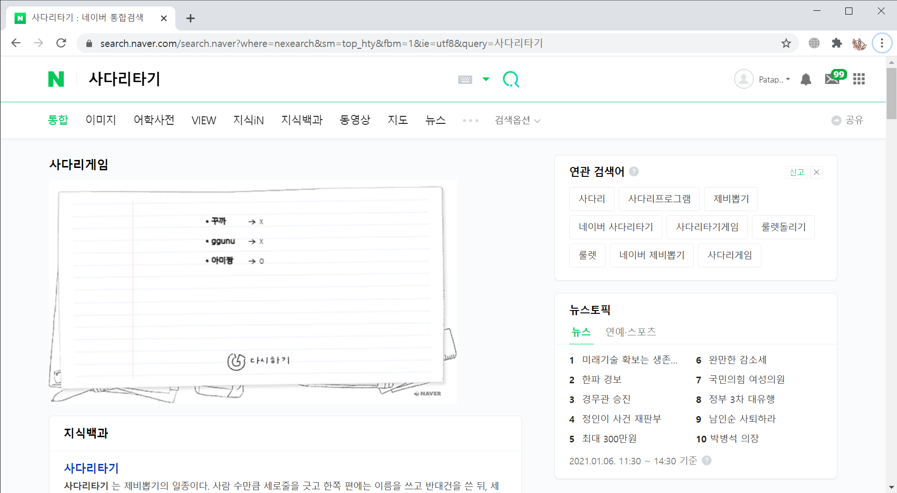897x493 pixels.
Task: Click the 사다리타기 search input field
Action: point(268,79)
